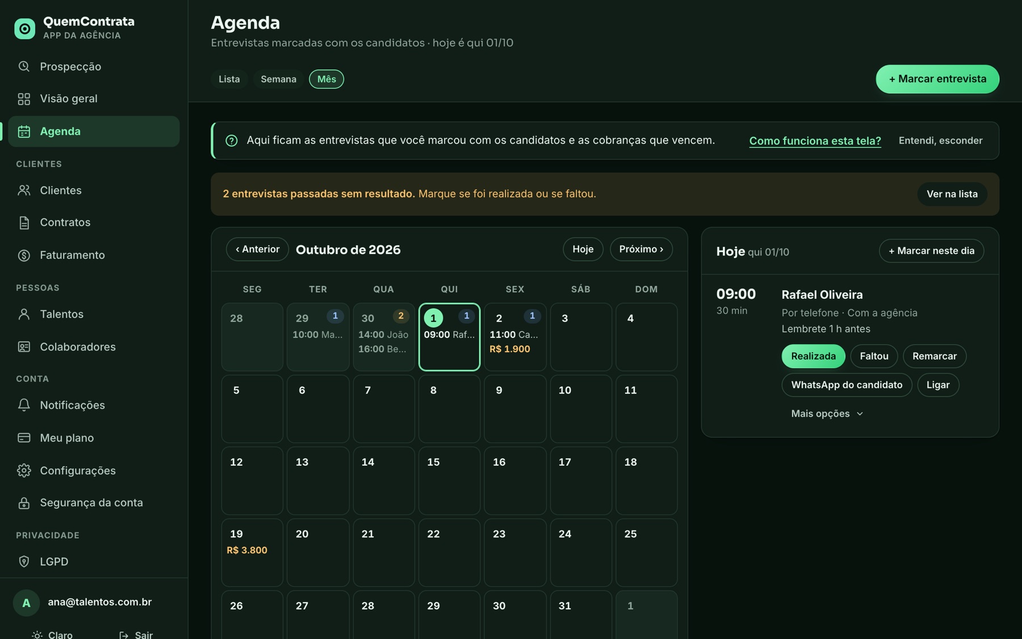
Task: Open WhatsApp do candidato
Action: pos(847,385)
